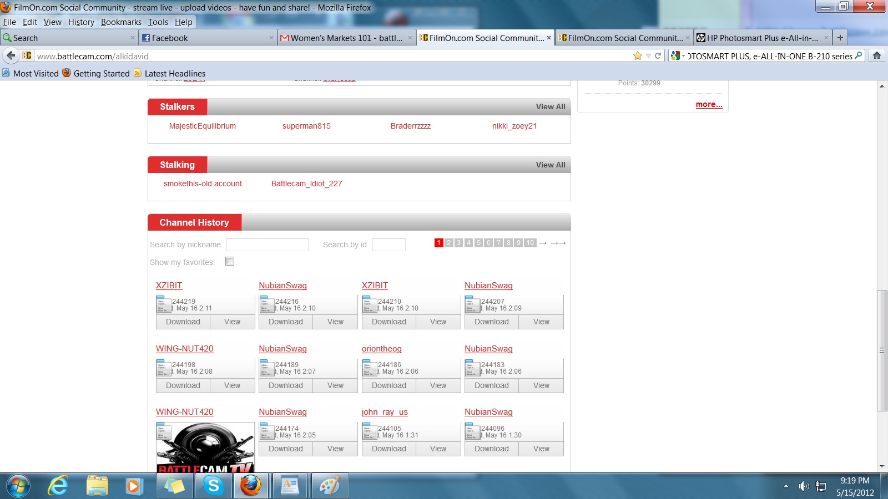Open john_ray_us channel link

coord(385,412)
